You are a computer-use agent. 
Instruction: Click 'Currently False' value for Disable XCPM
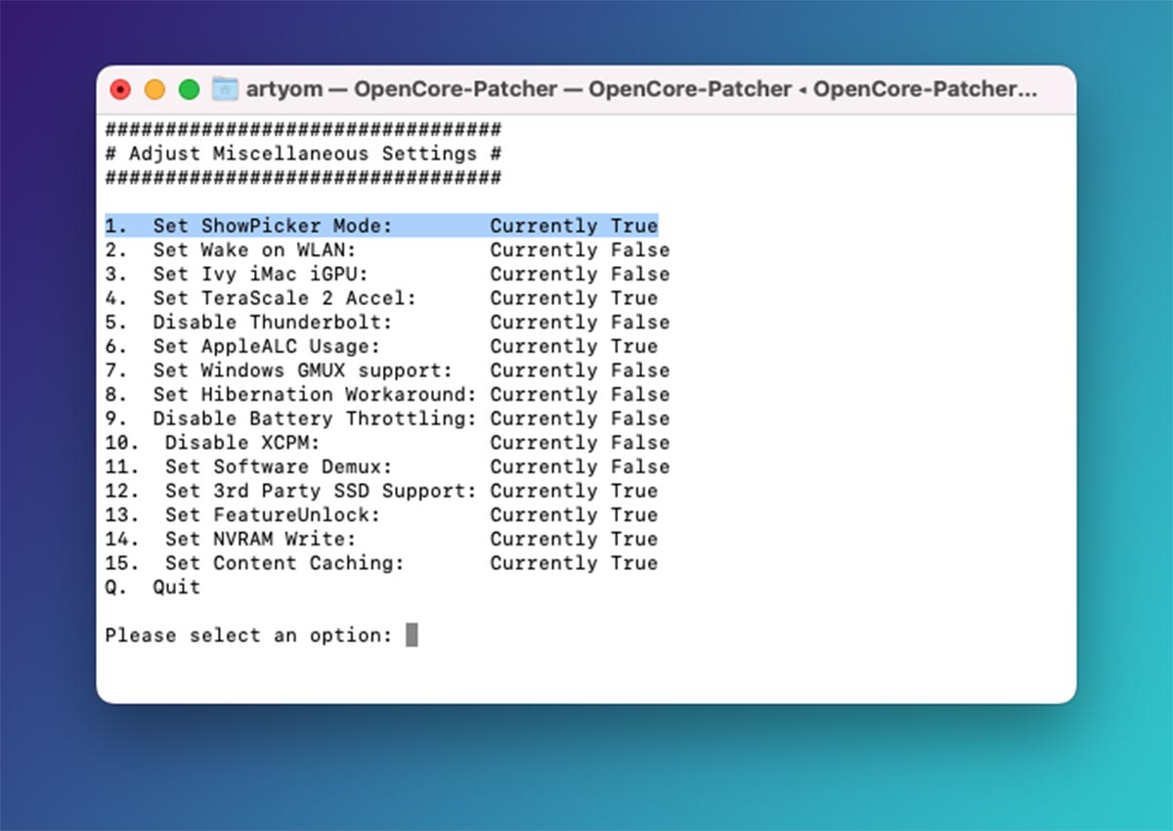click(580, 442)
